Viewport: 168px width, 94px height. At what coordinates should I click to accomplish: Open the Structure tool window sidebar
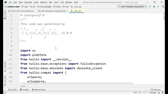(5, 67)
